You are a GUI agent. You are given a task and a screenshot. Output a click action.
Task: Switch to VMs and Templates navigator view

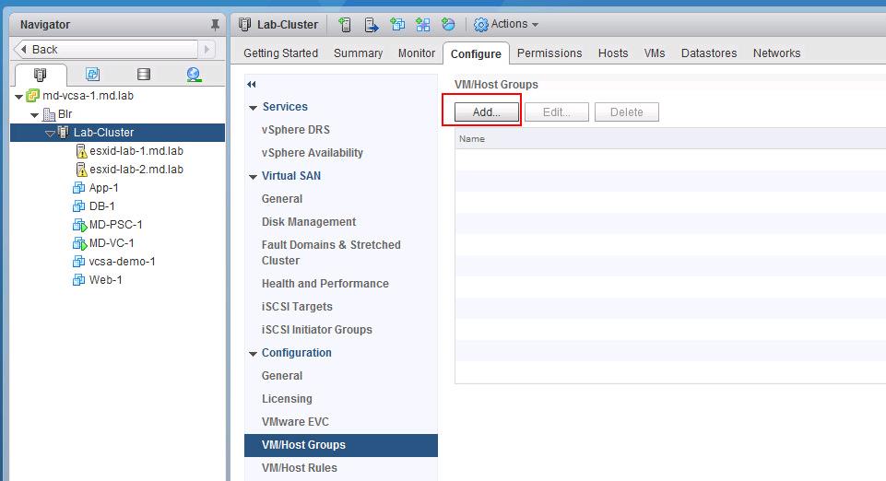[92, 75]
